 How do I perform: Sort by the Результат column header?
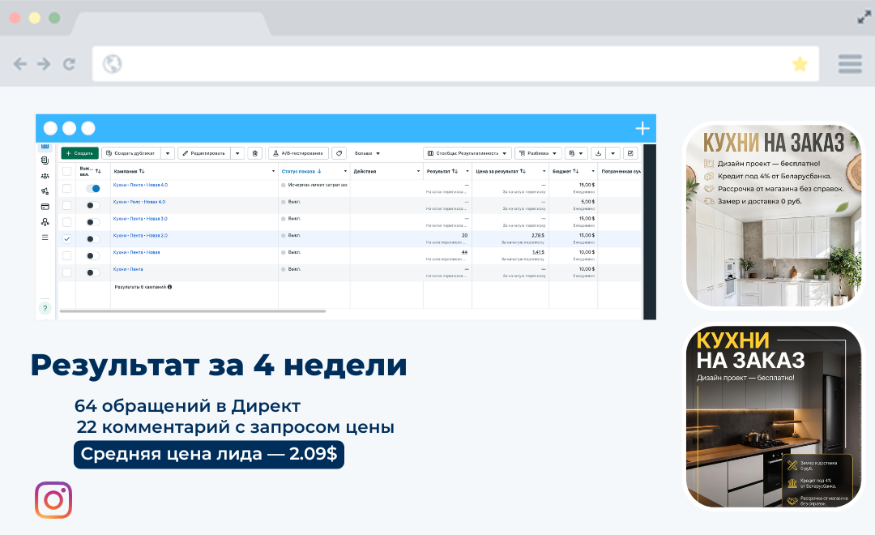point(442,172)
